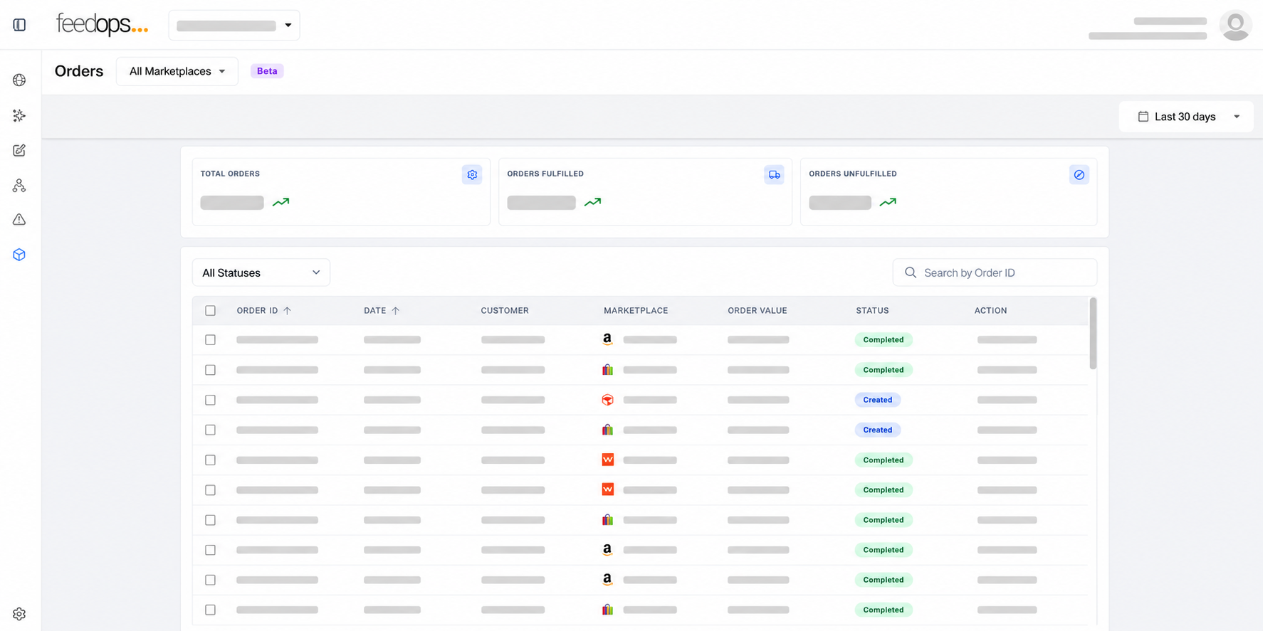Screen dimensions: 1263x631
Task: Tick the checkbox for the last visible row
Action: 210,610
